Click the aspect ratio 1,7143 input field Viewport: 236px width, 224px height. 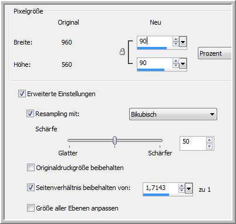pyautogui.click(x=161, y=188)
